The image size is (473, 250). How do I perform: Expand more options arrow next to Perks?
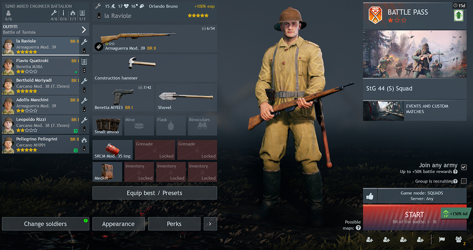click(x=210, y=224)
